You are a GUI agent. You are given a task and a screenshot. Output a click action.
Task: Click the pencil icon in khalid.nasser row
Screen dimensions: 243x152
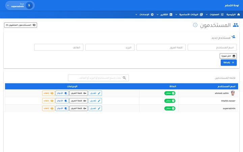pos(99,101)
